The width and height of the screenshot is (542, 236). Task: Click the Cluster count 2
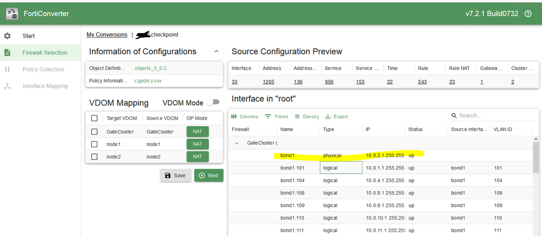coord(513,82)
